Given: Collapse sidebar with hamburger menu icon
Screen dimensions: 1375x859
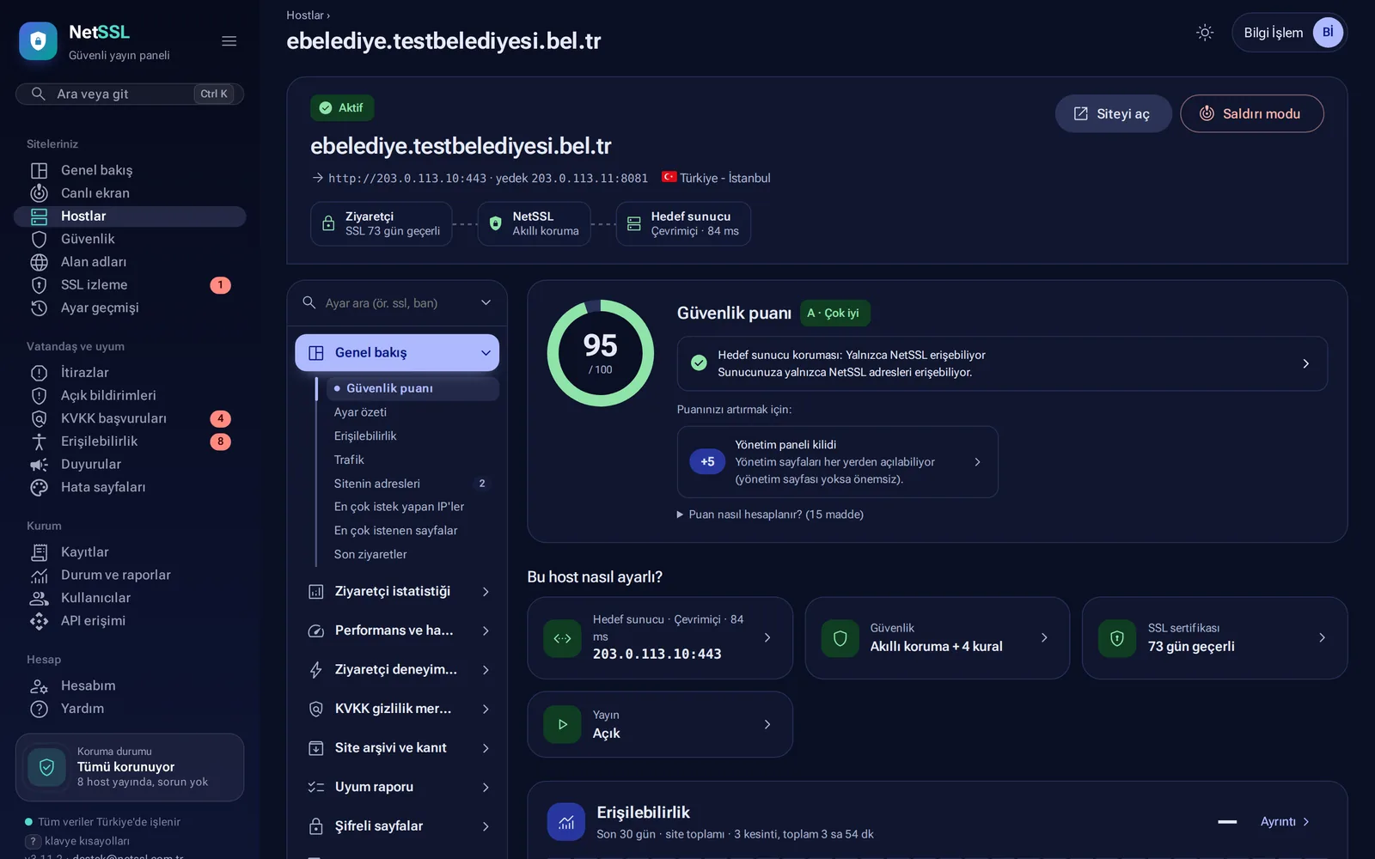Looking at the screenshot, I should tap(229, 41).
